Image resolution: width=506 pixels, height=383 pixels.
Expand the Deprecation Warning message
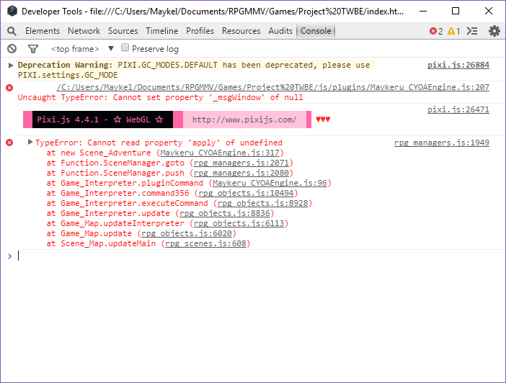[x=11, y=65]
